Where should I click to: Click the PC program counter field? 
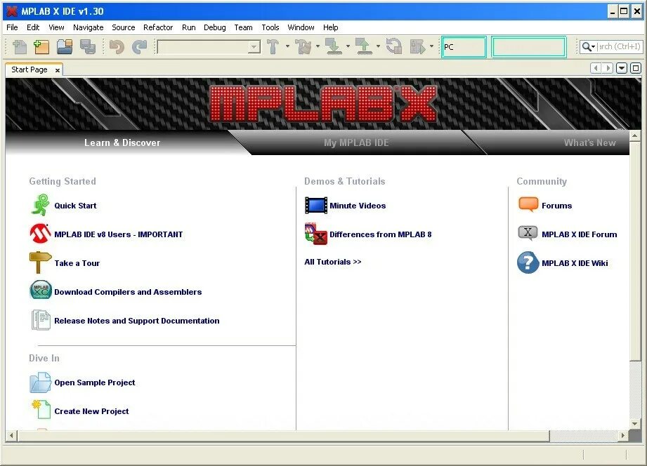coord(464,46)
